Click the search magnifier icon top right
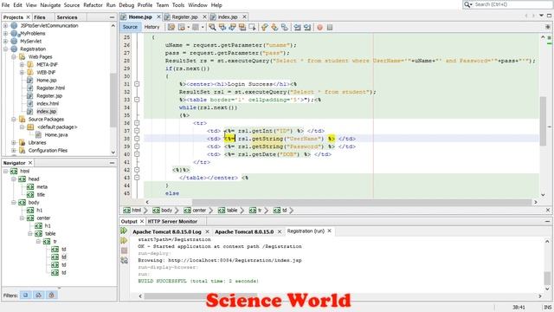The height and width of the screenshot is (312, 554). (x=467, y=4)
